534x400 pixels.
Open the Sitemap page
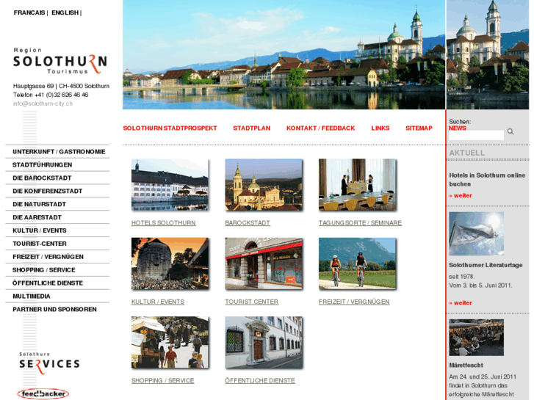419,128
